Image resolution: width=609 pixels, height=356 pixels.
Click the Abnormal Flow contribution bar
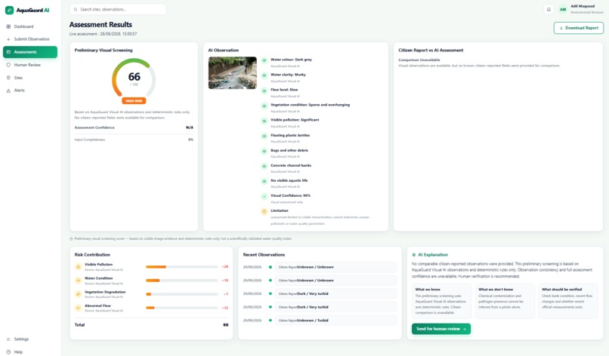click(x=182, y=308)
